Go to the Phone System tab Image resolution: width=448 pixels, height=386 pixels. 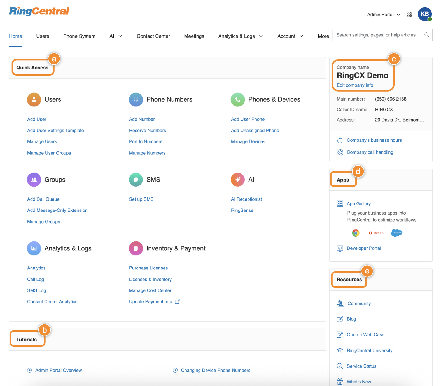tap(79, 36)
